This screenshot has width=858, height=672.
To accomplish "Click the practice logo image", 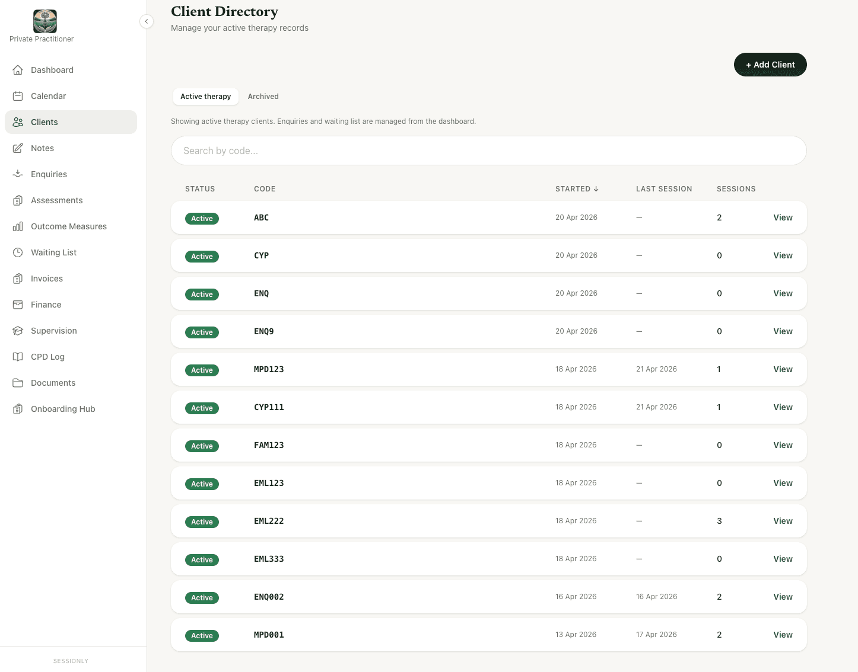I will tap(45, 21).
